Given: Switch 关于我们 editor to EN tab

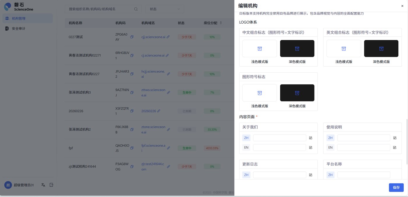Looking at the screenshot, I should click(x=246, y=147).
